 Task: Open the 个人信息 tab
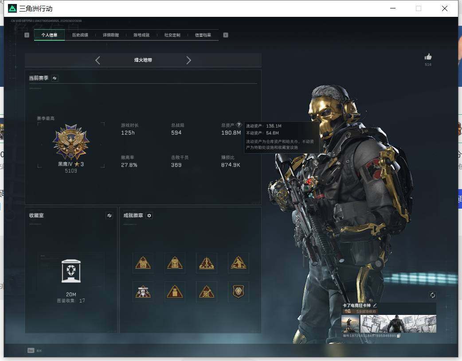tap(49, 35)
